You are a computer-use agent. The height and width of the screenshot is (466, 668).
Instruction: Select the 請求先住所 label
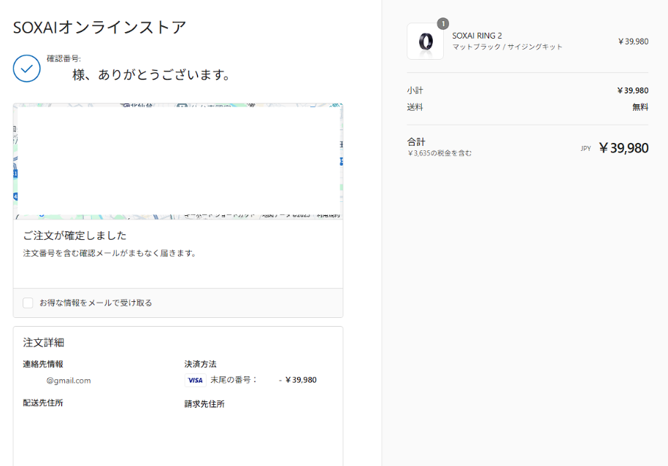pos(204,404)
